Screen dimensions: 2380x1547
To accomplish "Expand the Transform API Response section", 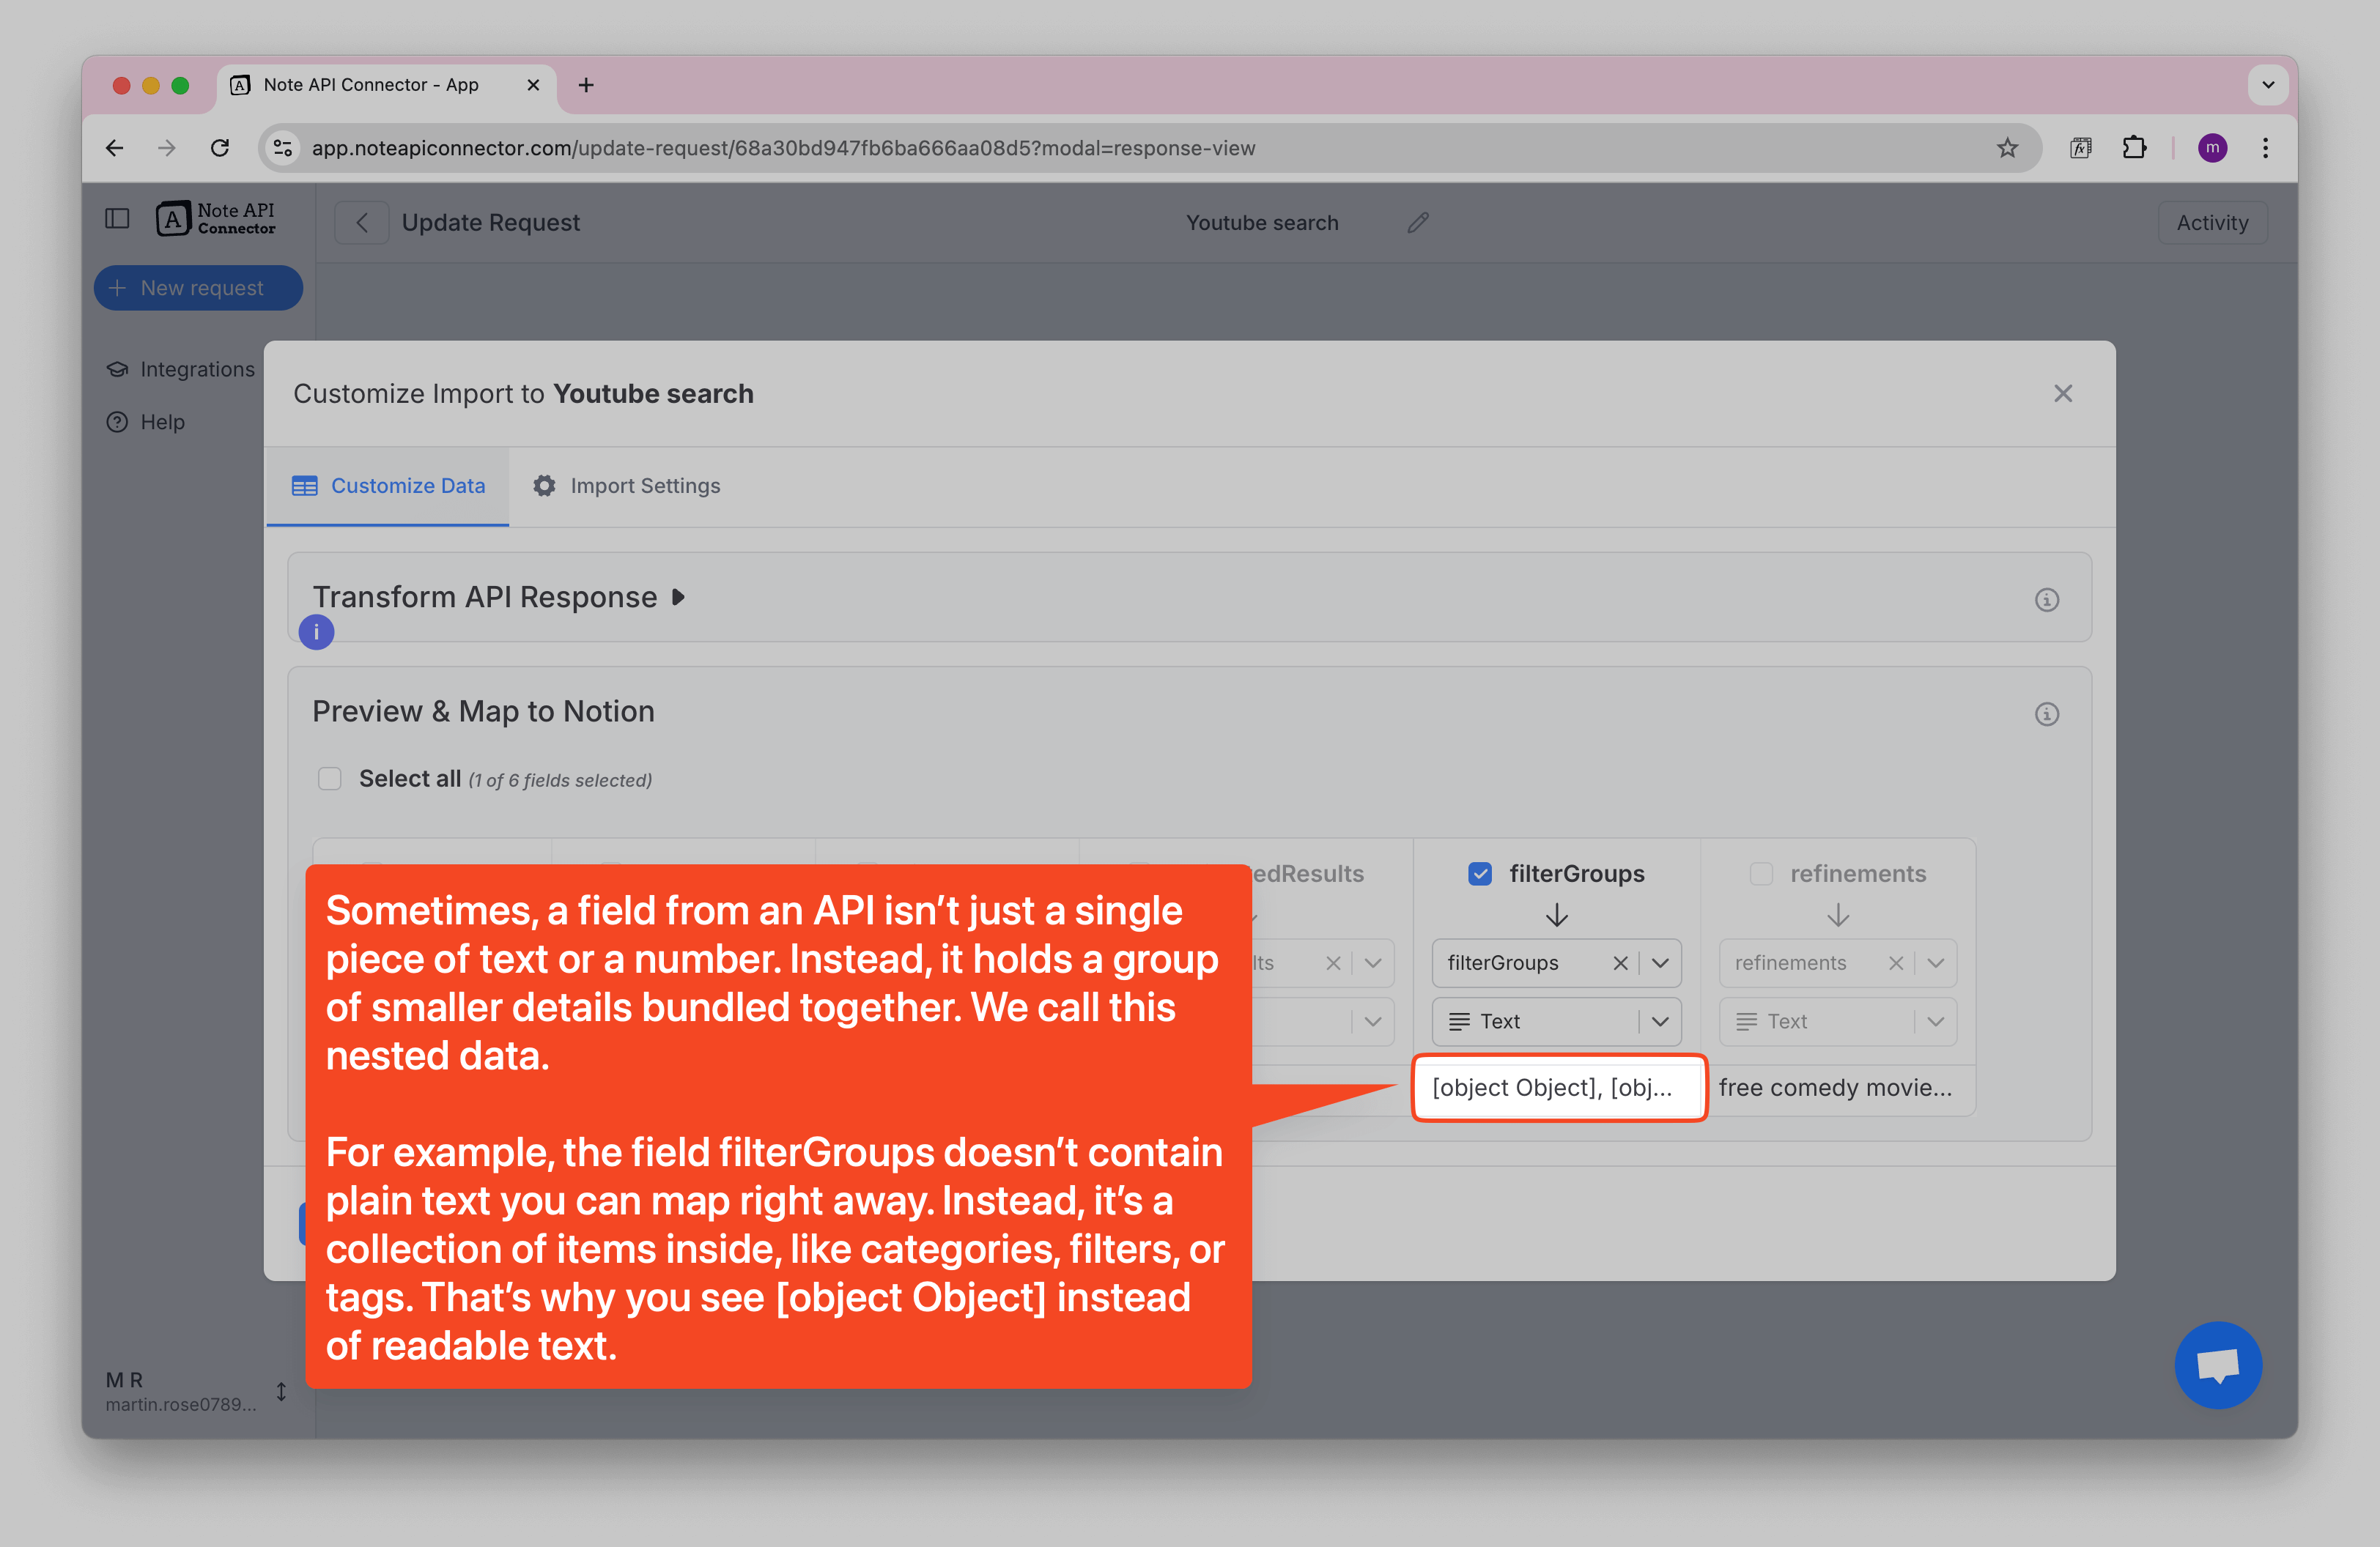I will 678,597.
